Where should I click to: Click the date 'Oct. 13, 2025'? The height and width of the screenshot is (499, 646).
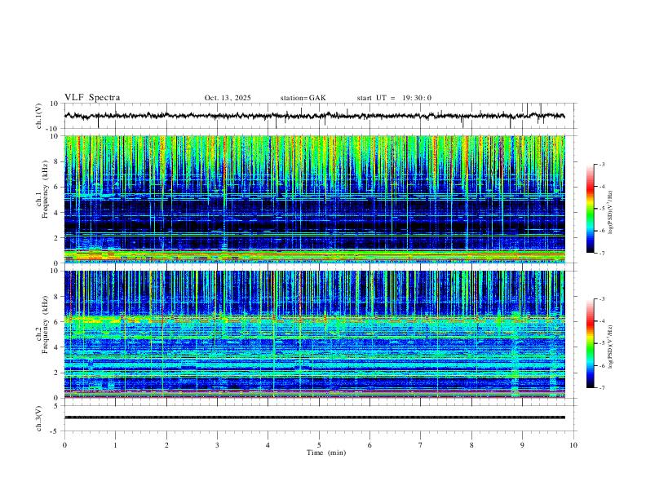(x=228, y=98)
